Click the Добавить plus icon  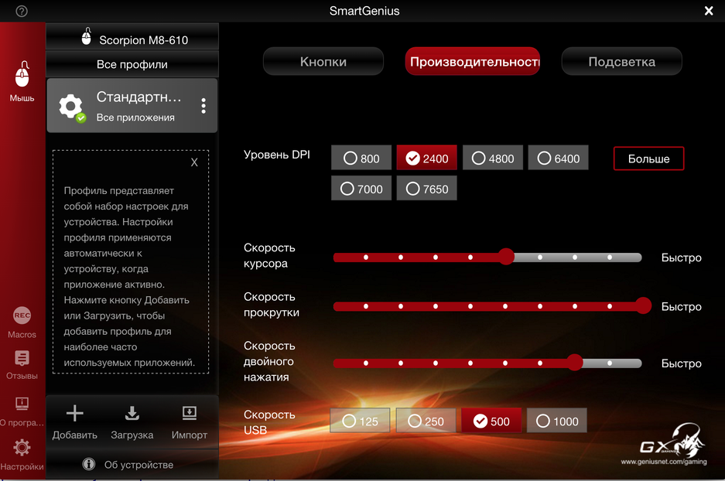point(75,413)
